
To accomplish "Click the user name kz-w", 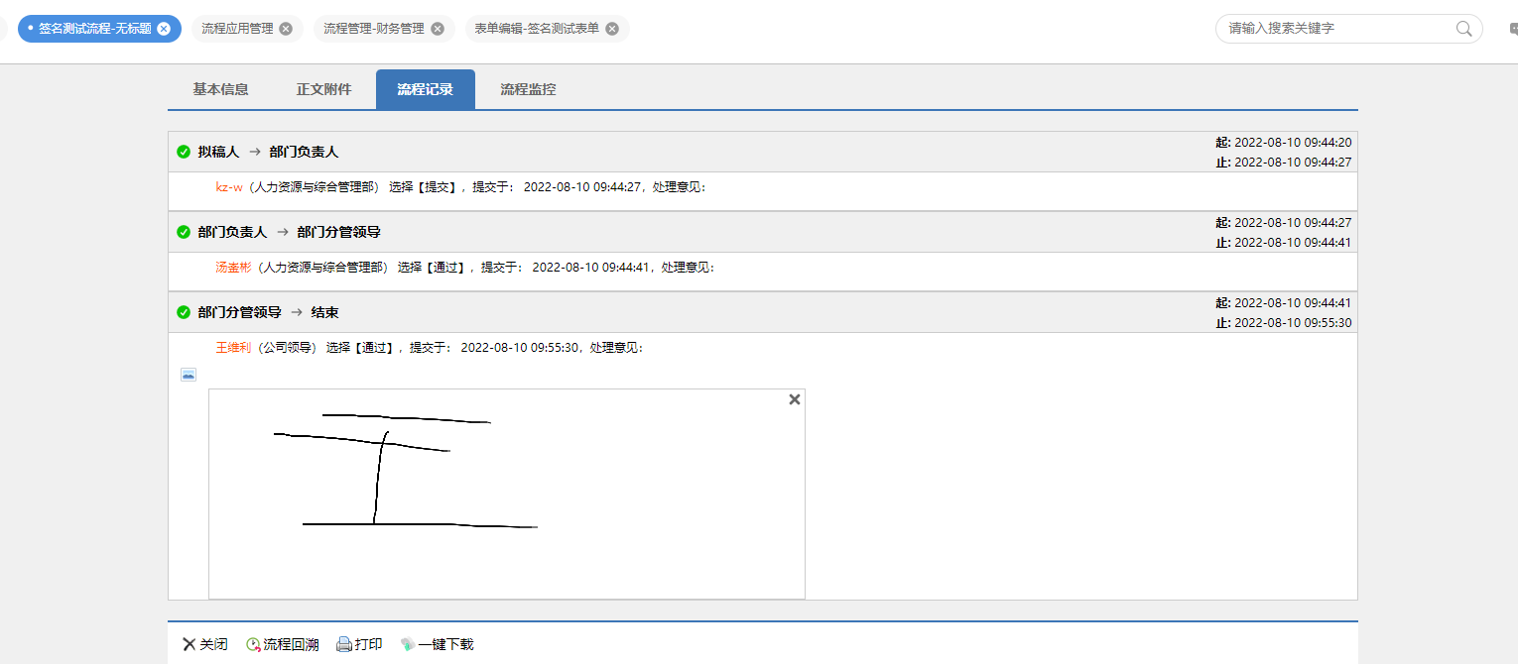I will click(229, 187).
